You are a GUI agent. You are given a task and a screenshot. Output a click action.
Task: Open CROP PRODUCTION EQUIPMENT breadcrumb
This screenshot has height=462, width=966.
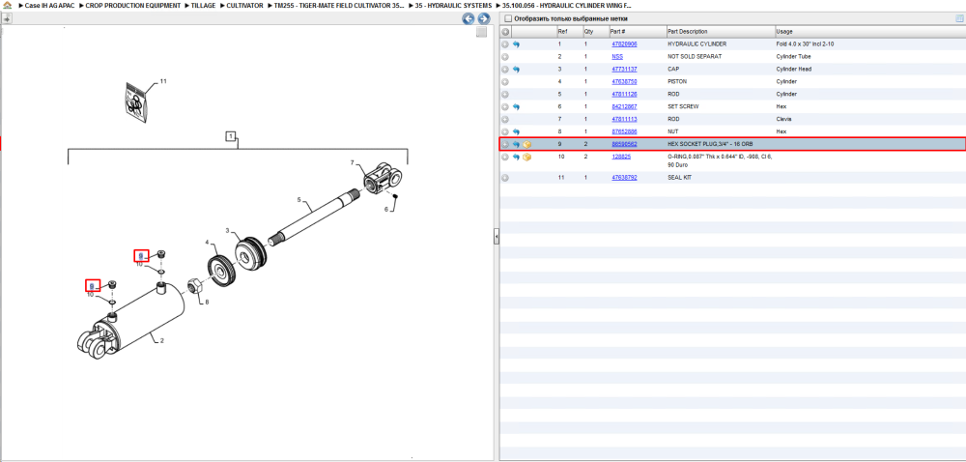[x=133, y=5]
